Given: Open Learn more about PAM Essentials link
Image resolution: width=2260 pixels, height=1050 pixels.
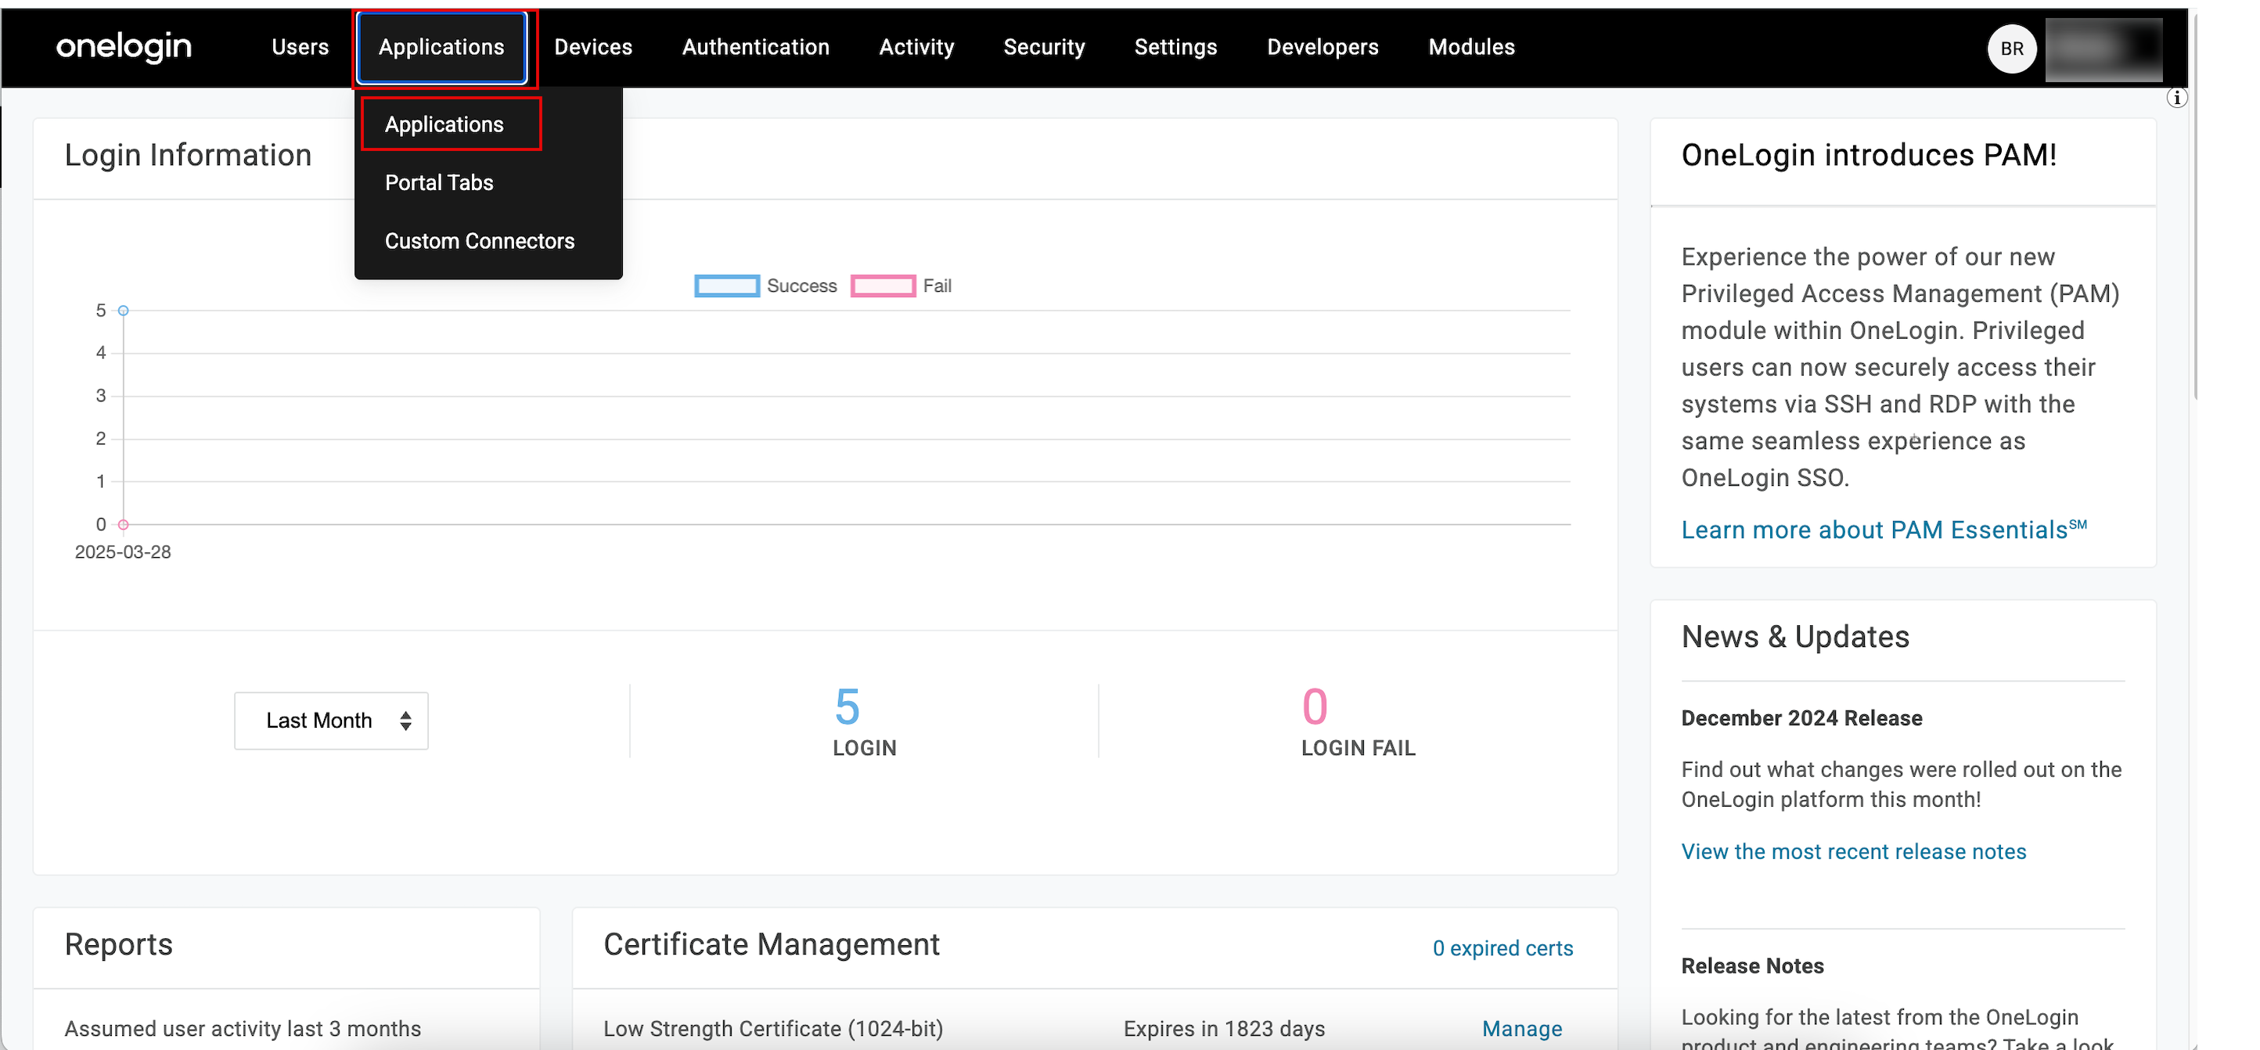Looking at the screenshot, I should [x=1883, y=530].
